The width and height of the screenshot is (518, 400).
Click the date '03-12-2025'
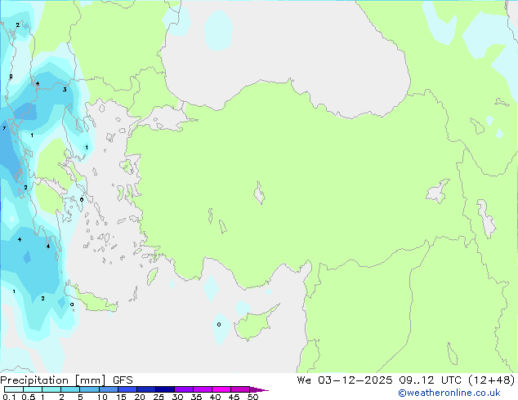[x=355, y=380]
